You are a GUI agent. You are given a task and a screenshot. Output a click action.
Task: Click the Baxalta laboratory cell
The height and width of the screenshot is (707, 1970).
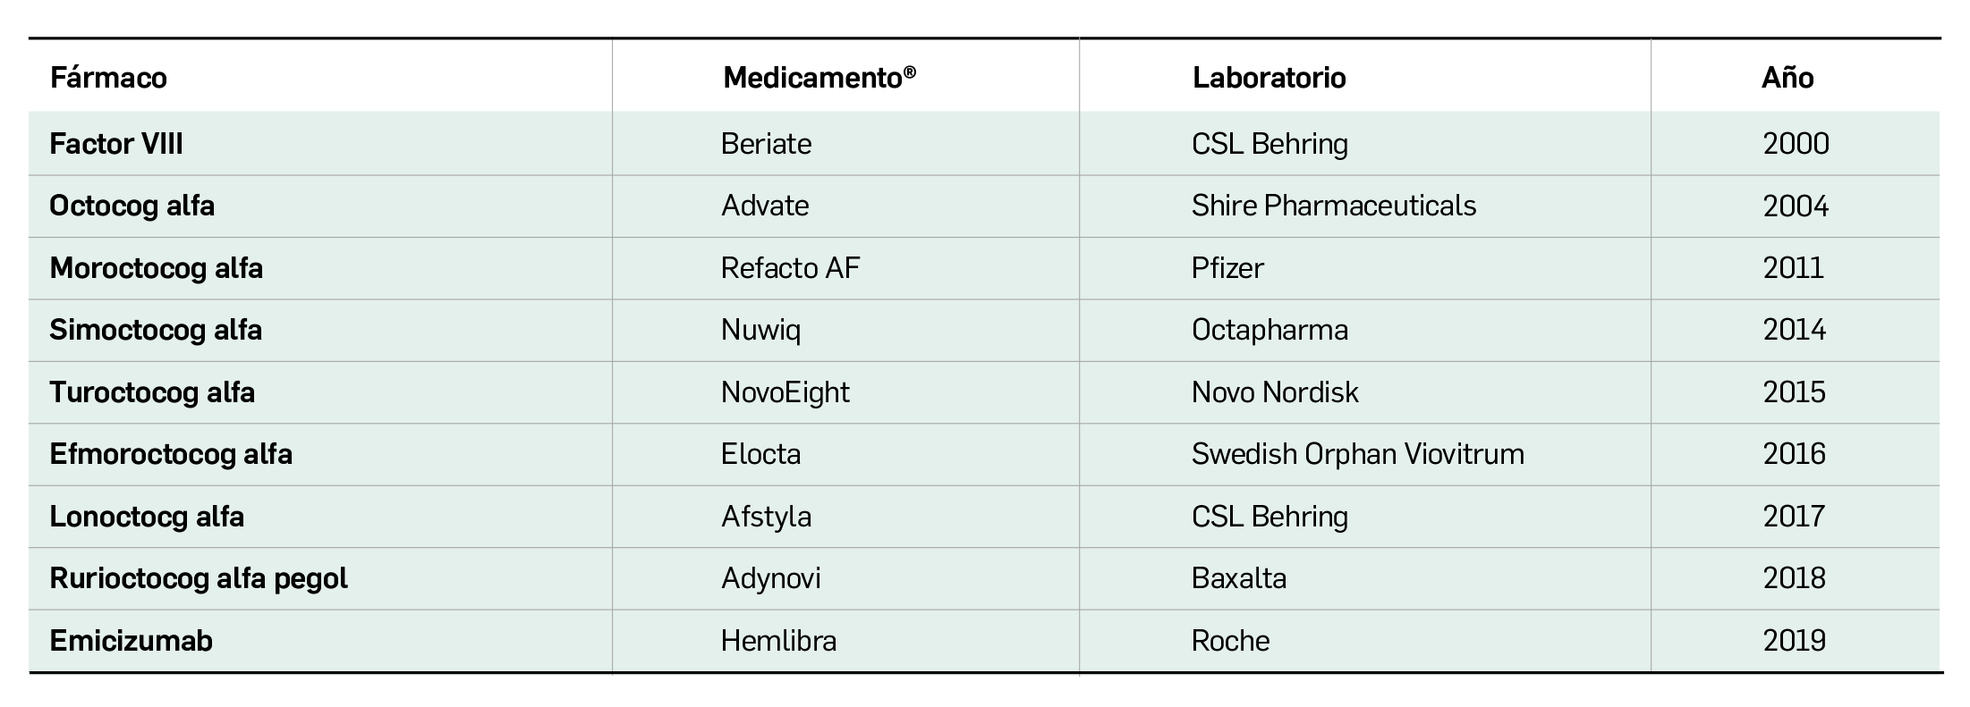click(1238, 578)
